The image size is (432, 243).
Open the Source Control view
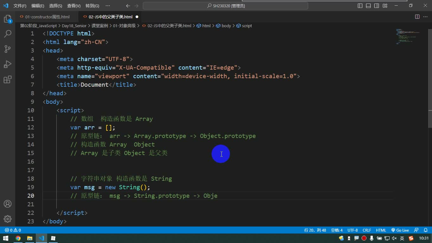[x=8, y=49]
